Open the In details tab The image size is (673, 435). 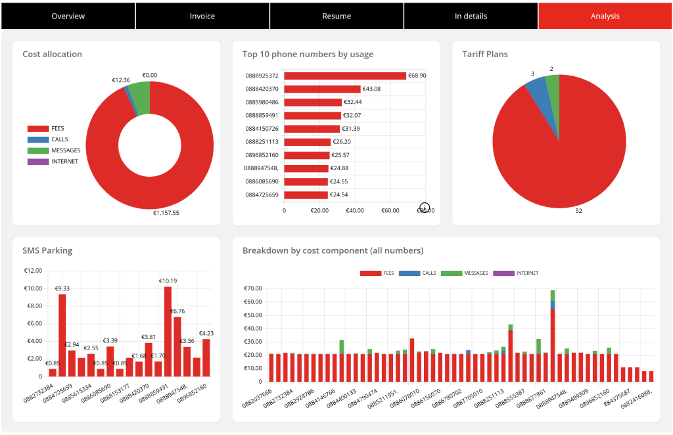471,16
